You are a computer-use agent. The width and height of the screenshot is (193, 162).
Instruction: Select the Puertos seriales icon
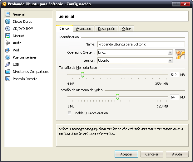8,57
